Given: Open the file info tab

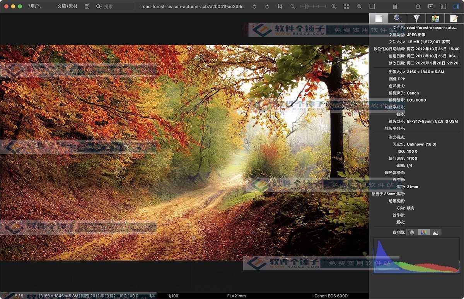Looking at the screenshot, I should pos(379,18).
